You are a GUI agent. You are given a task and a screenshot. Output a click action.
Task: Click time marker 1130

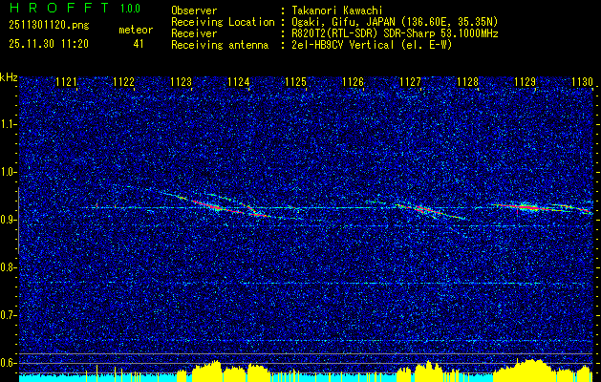click(582, 82)
